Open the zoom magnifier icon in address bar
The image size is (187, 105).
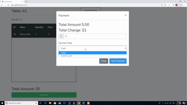pyautogui.click(x=162, y=5)
